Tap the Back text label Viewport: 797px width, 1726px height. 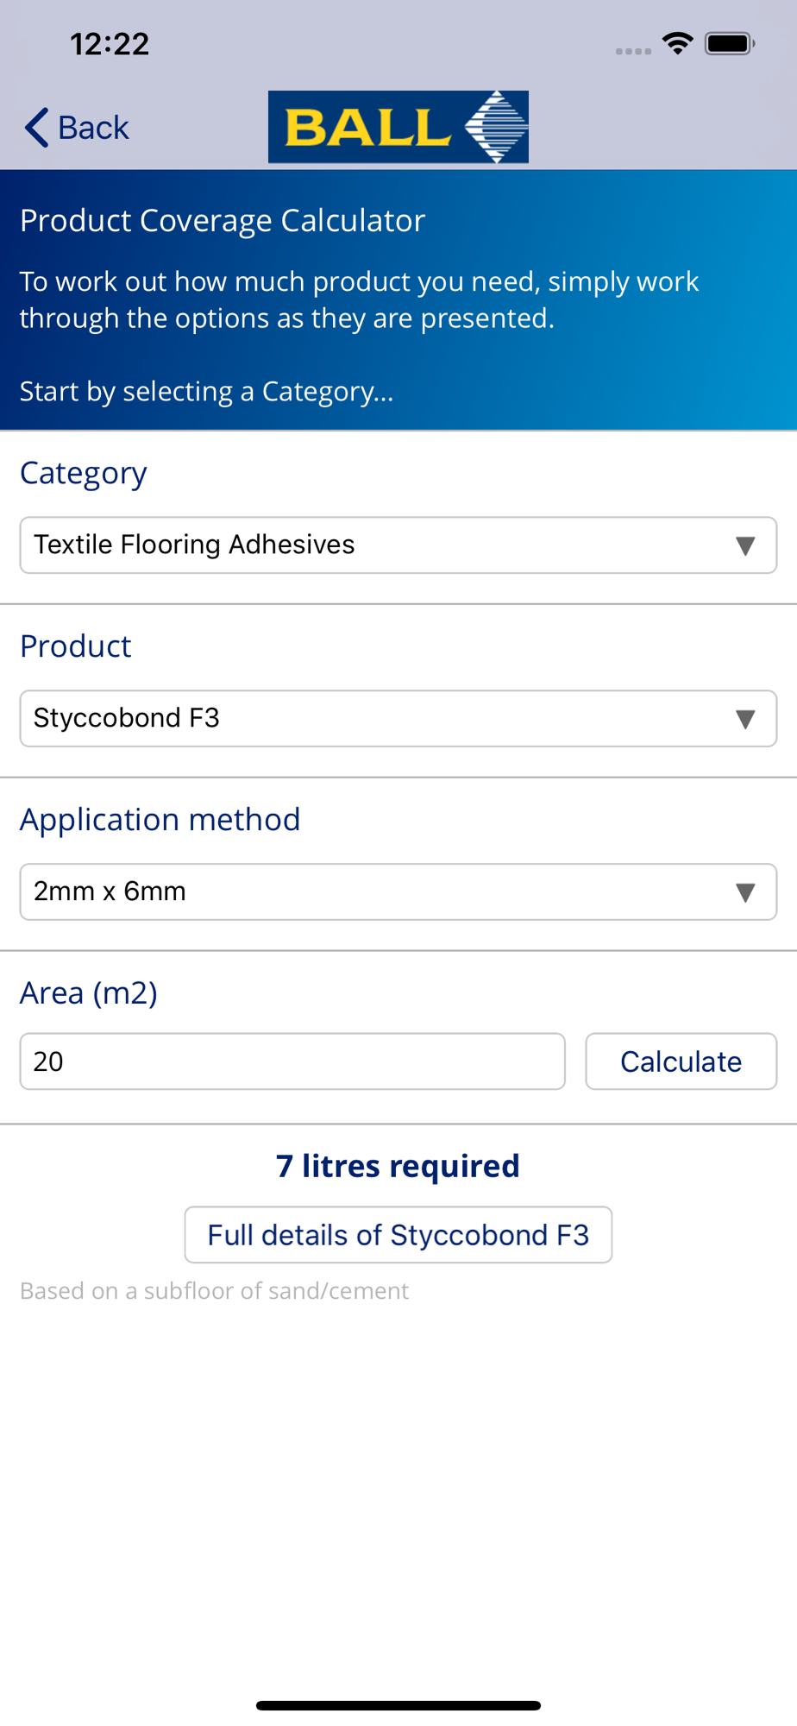(x=93, y=128)
